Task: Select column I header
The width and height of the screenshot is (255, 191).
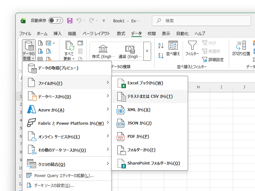Action: (x=221, y=87)
